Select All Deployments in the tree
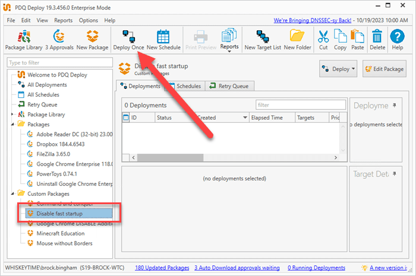The image size is (416, 276). (47, 85)
